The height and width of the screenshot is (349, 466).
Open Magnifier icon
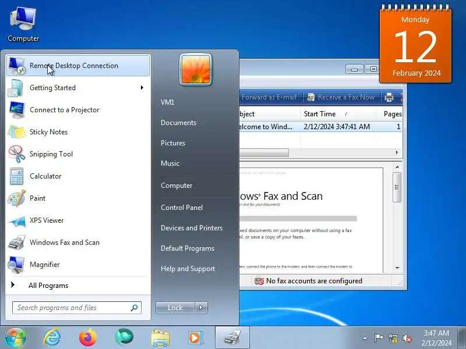tap(16, 265)
